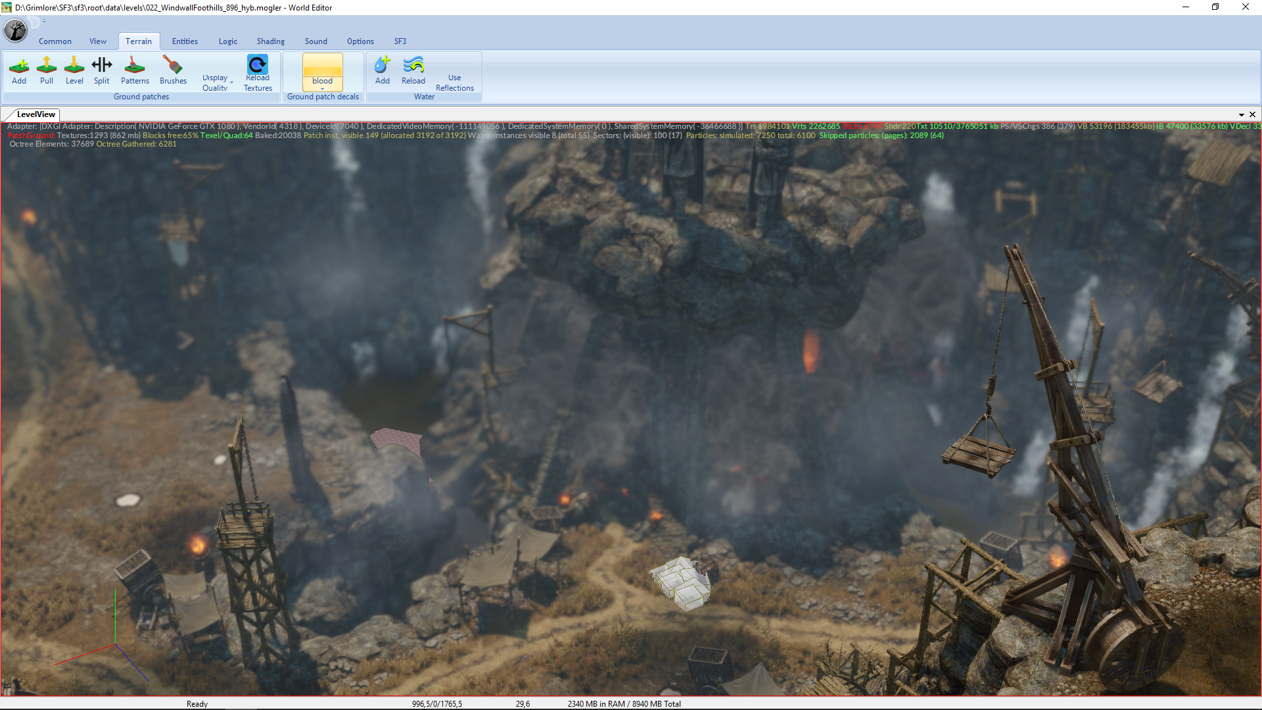
Task: Deselect the active Terrain ribbon group
Action: pos(139,41)
